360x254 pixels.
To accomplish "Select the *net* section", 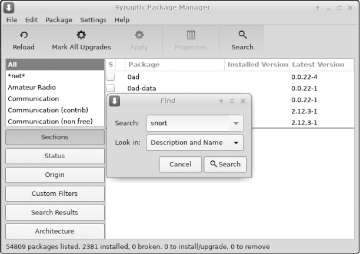I will 55,76.
